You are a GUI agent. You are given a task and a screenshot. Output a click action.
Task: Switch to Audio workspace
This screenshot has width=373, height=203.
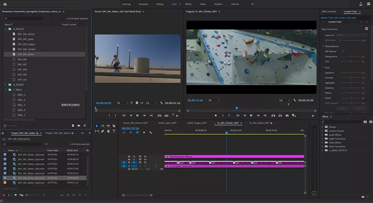203,4
